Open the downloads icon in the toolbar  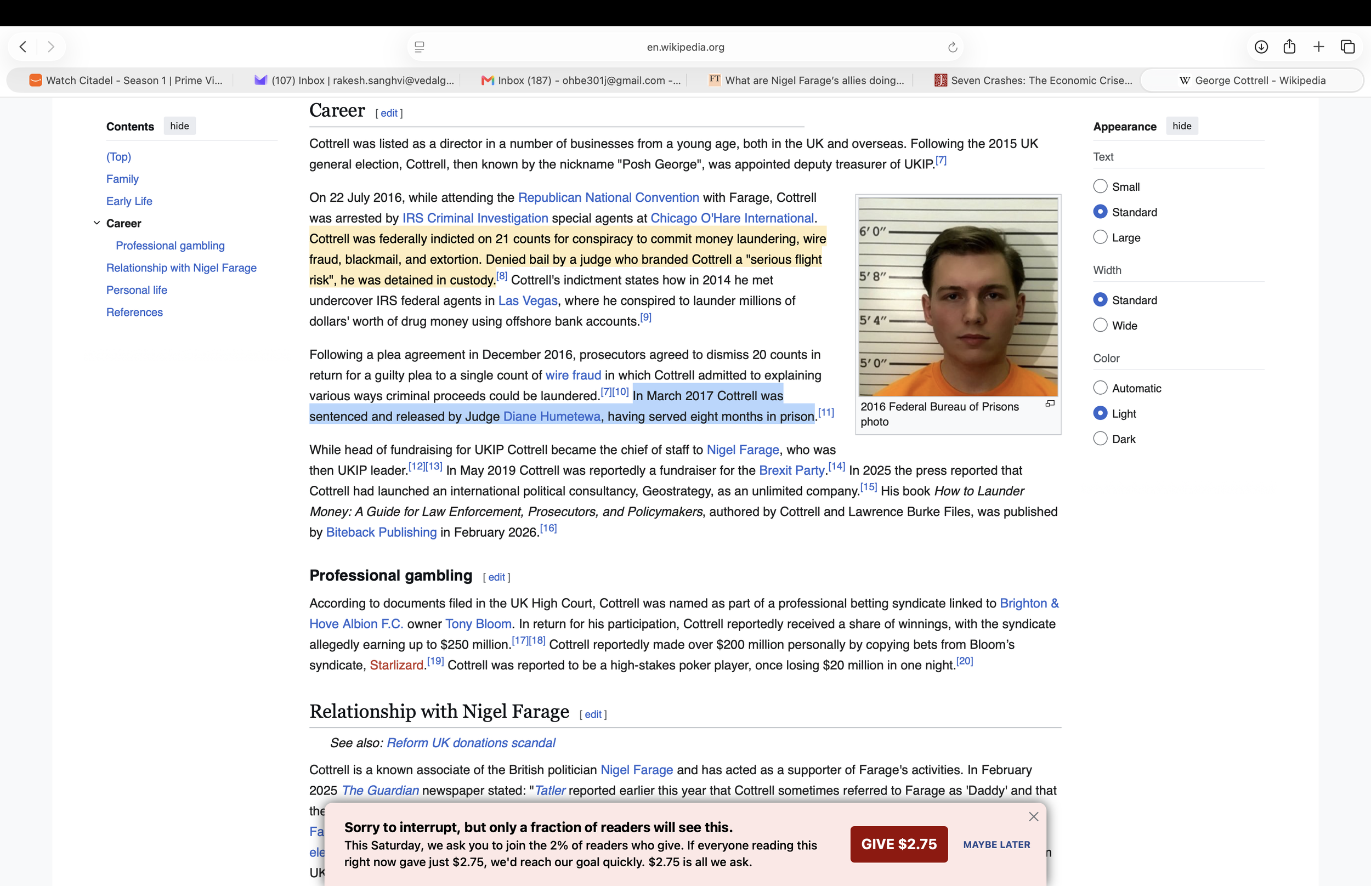click(1261, 47)
